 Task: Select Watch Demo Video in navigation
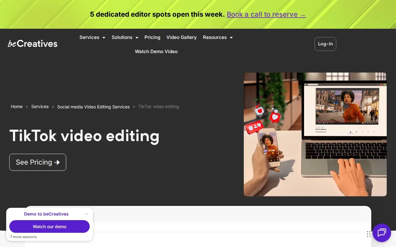pyautogui.click(x=156, y=52)
